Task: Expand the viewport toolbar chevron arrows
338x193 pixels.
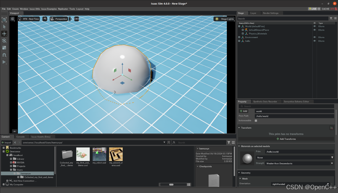Action: pyautogui.click(x=70, y=19)
